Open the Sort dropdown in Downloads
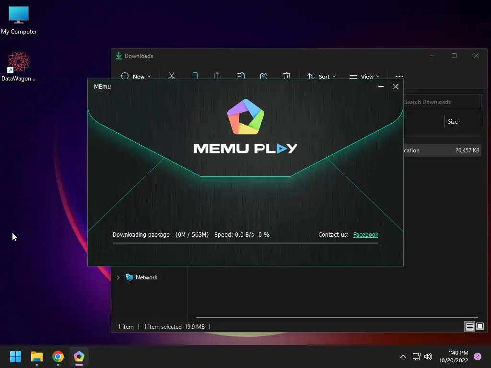The width and height of the screenshot is (491, 368). 321,76
